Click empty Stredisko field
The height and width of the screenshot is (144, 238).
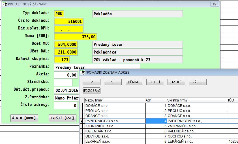point(63,82)
